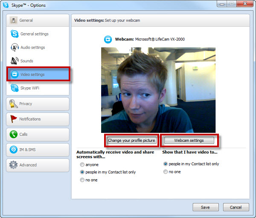The height and width of the screenshot is (218, 256).
Task: Expand the General section header
Action: [x=38, y=20]
